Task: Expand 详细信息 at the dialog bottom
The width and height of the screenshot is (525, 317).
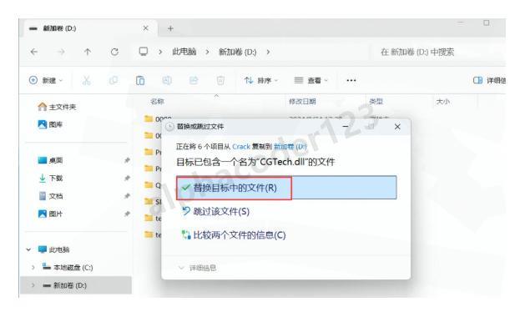Action: point(198,268)
